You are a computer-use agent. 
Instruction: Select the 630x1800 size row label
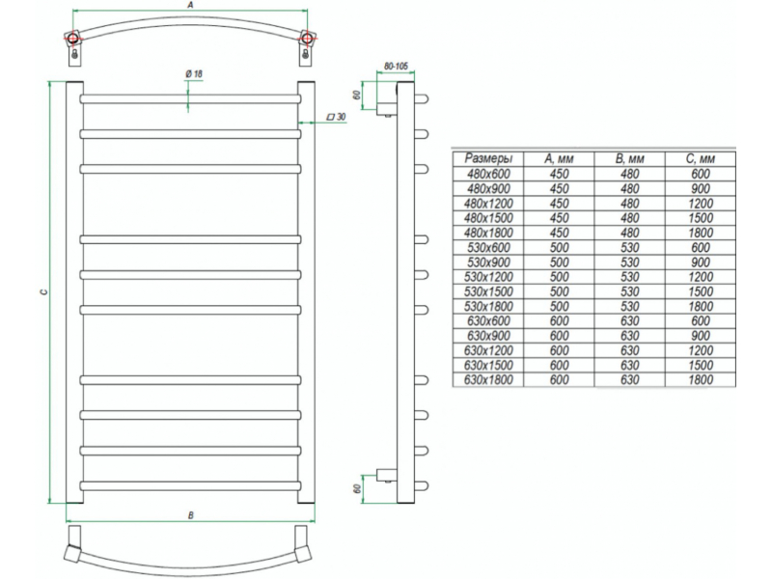tap(488, 379)
